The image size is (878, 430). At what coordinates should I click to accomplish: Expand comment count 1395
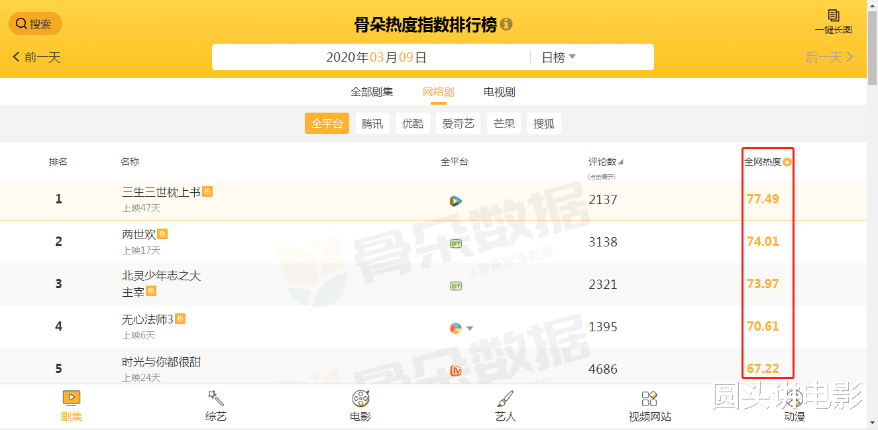[603, 327]
